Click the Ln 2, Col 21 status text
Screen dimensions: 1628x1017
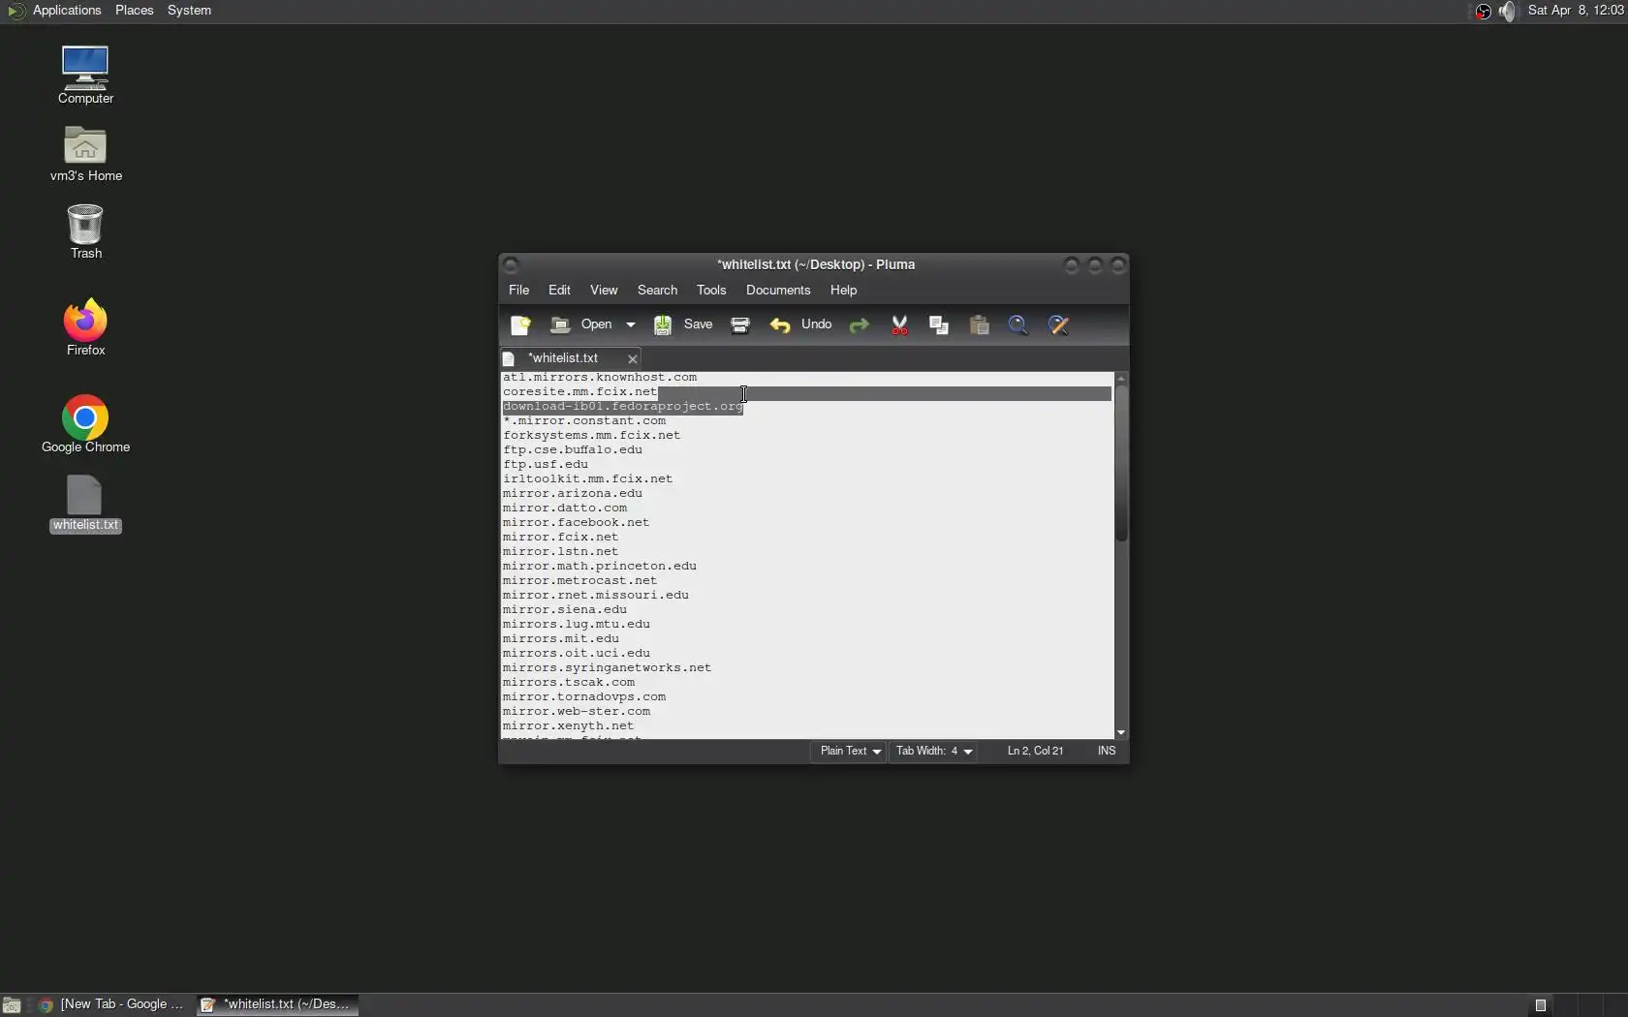point(1035,752)
